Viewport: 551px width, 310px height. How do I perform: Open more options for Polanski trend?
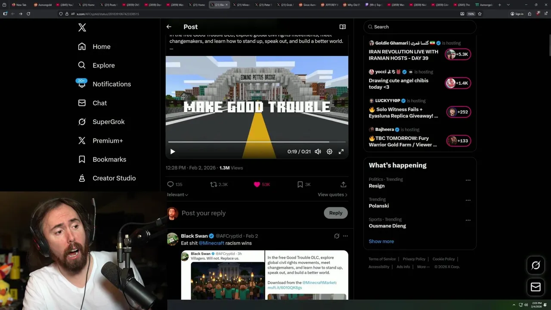coord(468,200)
